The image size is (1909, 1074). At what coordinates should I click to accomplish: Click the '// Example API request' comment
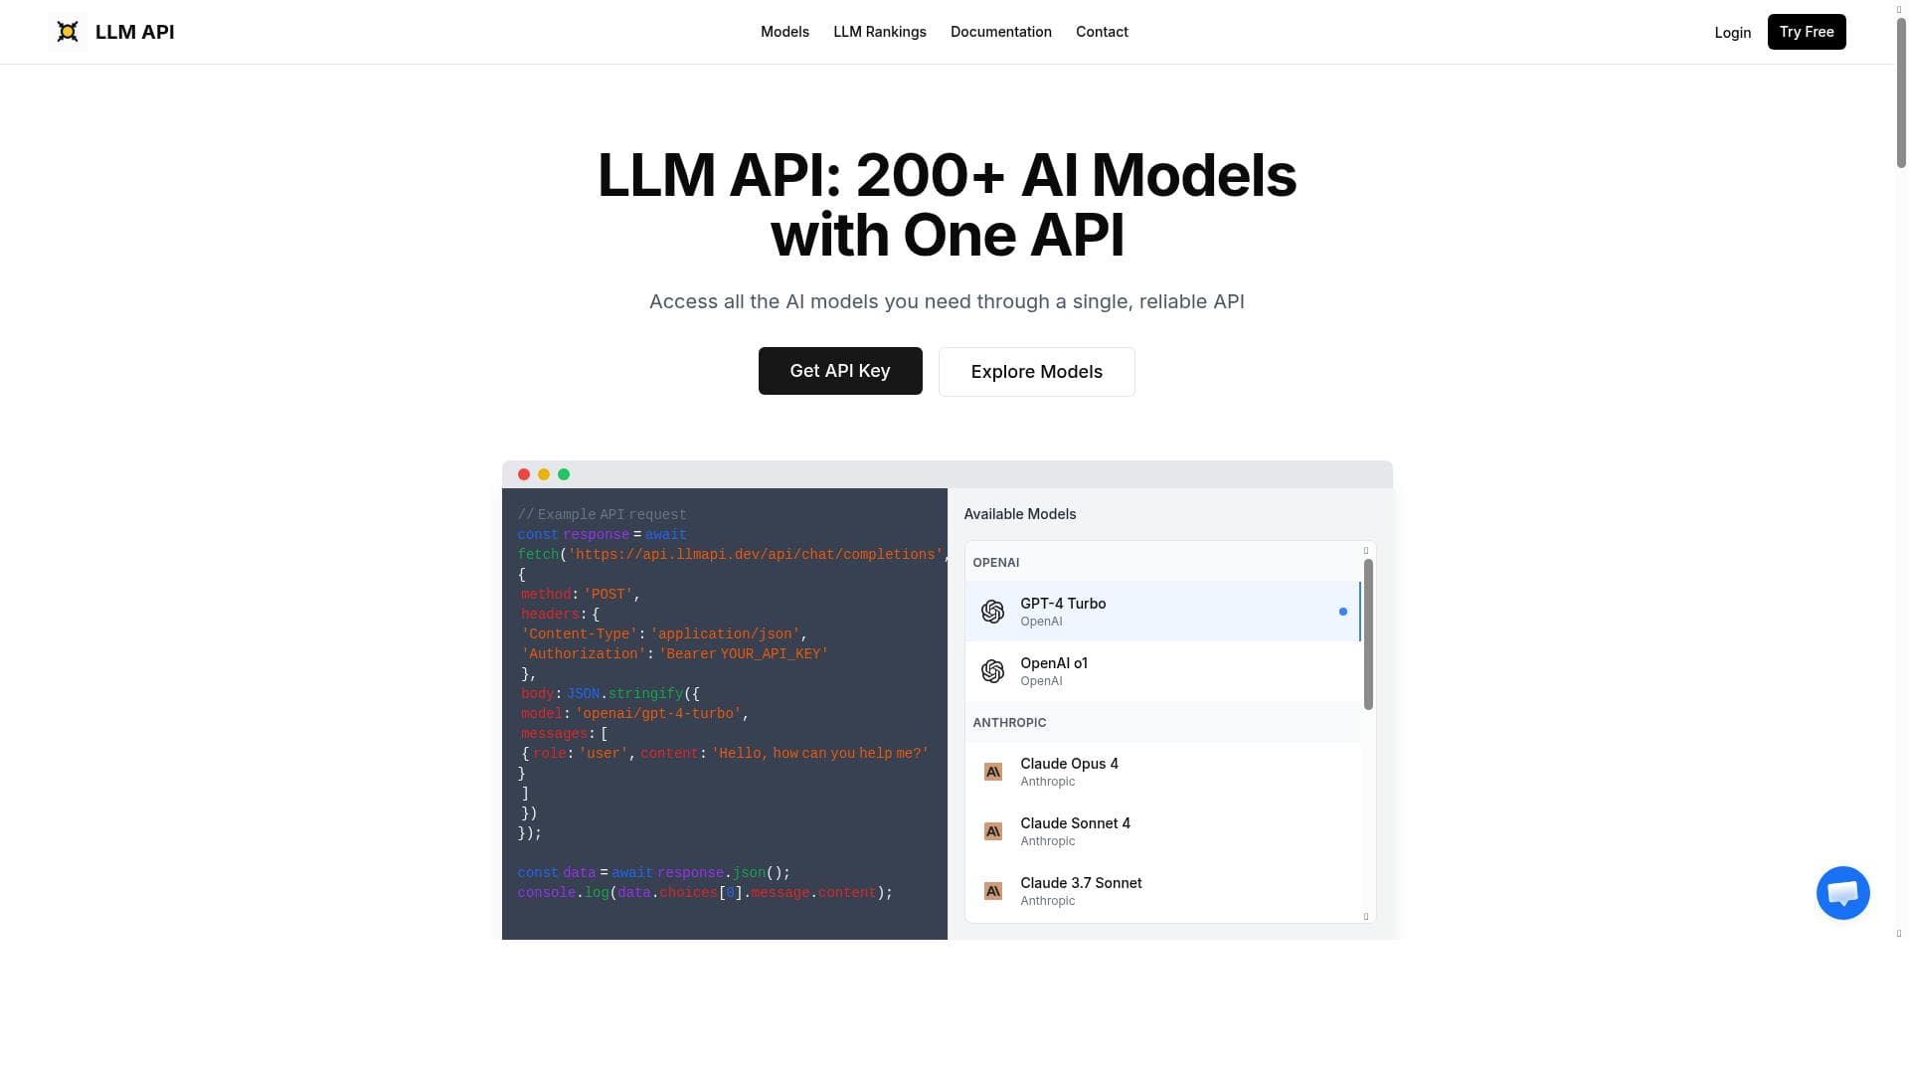tap(602, 515)
